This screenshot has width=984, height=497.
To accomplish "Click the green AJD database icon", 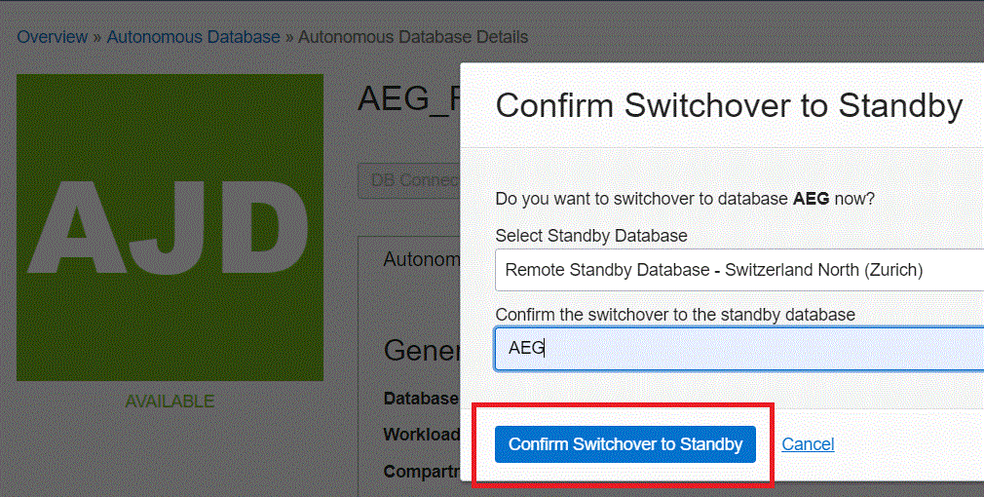I will (170, 227).
